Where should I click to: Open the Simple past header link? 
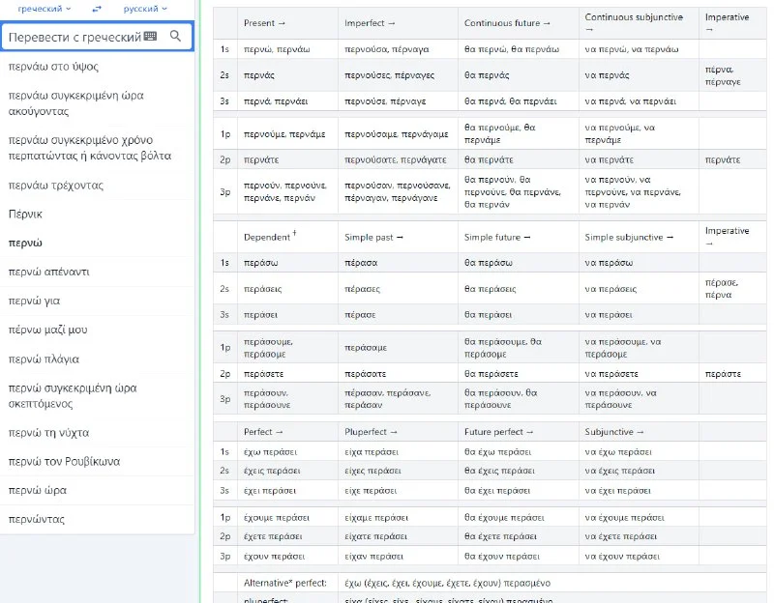pyautogui.click(x=370, y=238)
